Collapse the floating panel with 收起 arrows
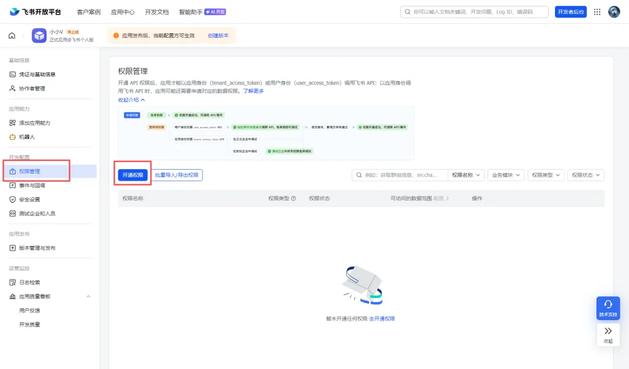This screenshot has width=629, height=369. (x=608, y=335)
